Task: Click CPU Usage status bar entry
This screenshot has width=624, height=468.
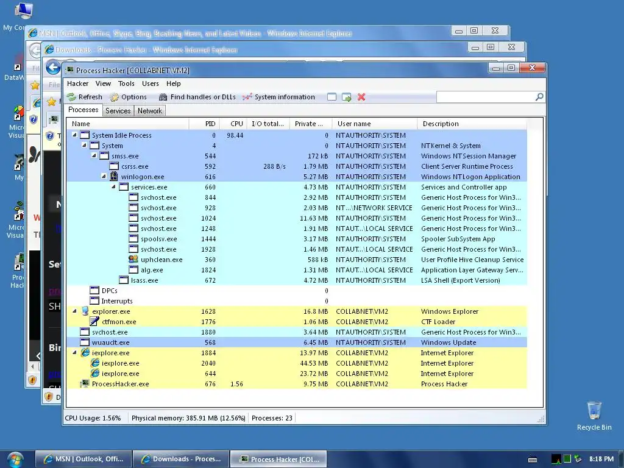Action: click(93, 418)
